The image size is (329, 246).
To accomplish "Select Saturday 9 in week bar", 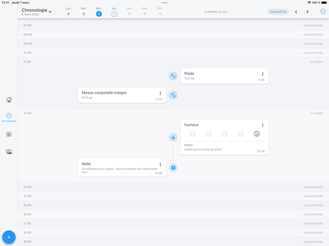I will pyautogui.click(x=145, y=11).
